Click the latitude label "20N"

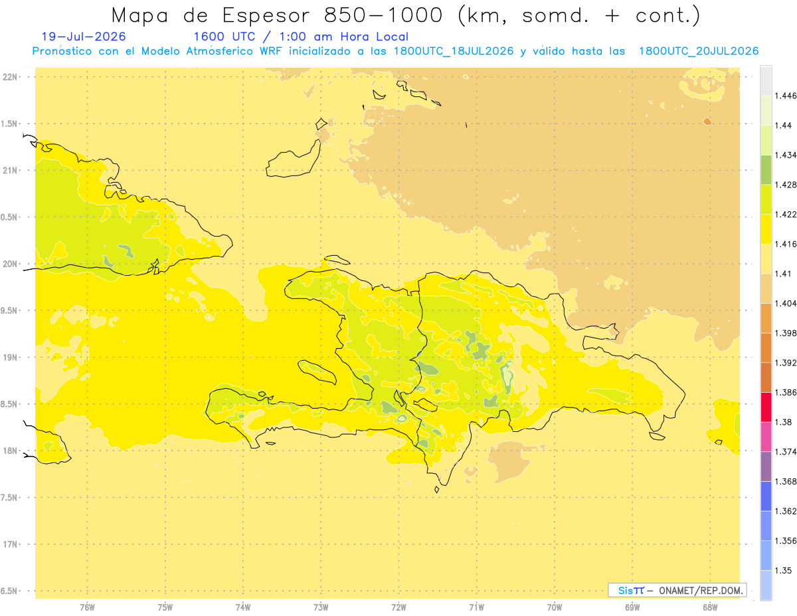[10, 264]
